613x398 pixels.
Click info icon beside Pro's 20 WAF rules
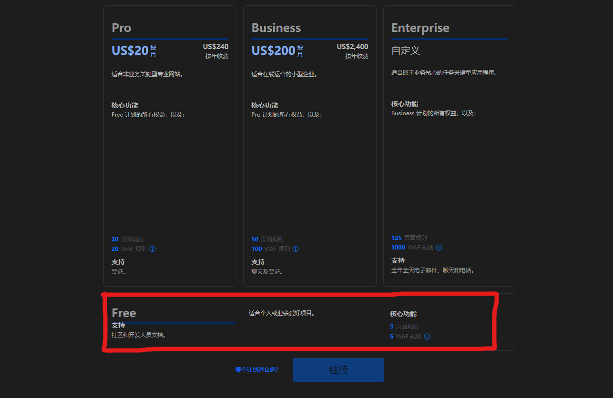tap(153, 249)
